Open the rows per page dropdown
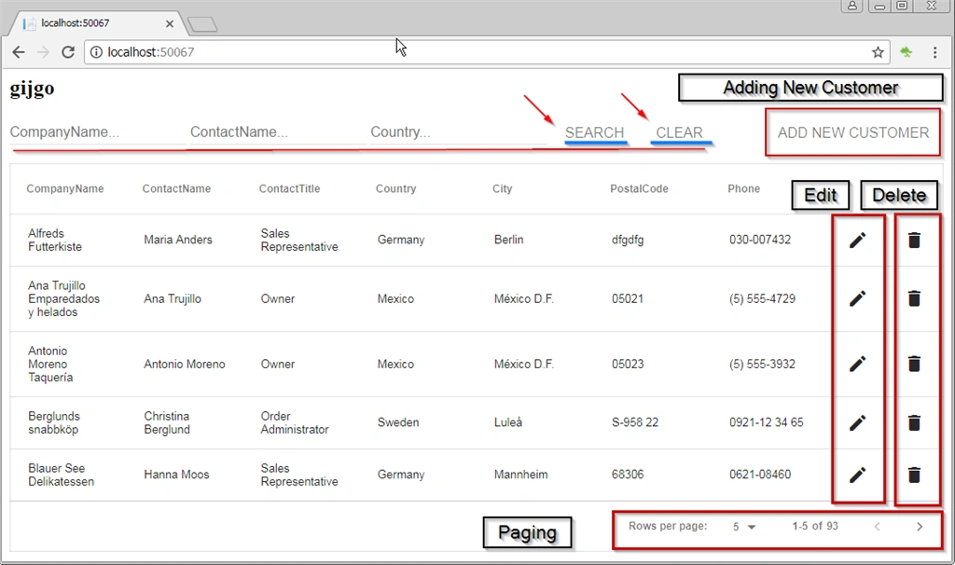This screenshot has height=565, width=955. (743, 527)
